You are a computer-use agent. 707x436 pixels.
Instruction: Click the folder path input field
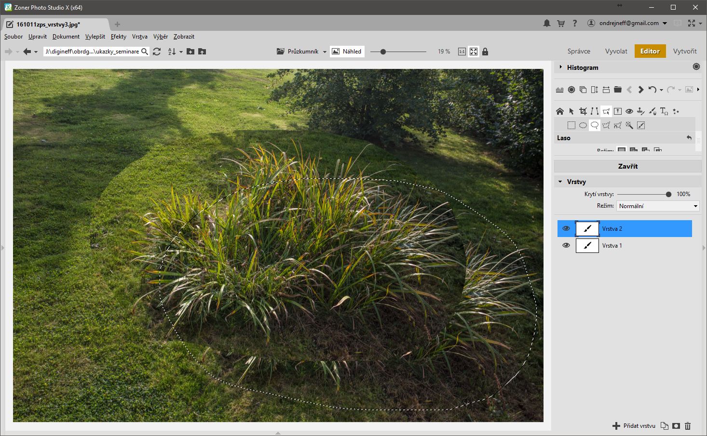click(92, 52)
